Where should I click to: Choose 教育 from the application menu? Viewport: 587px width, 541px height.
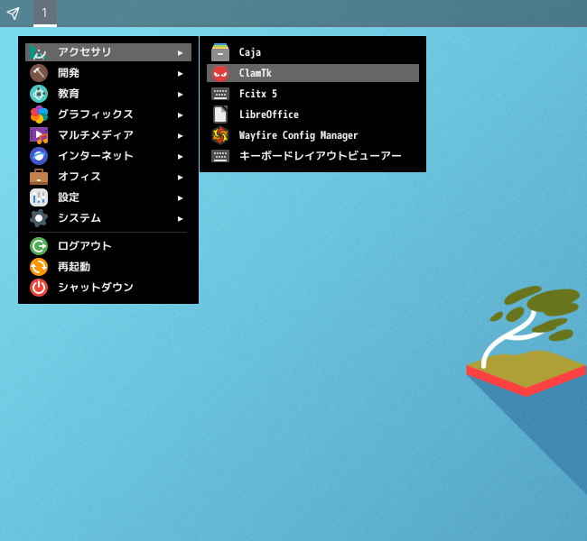[x=69, y=94]
